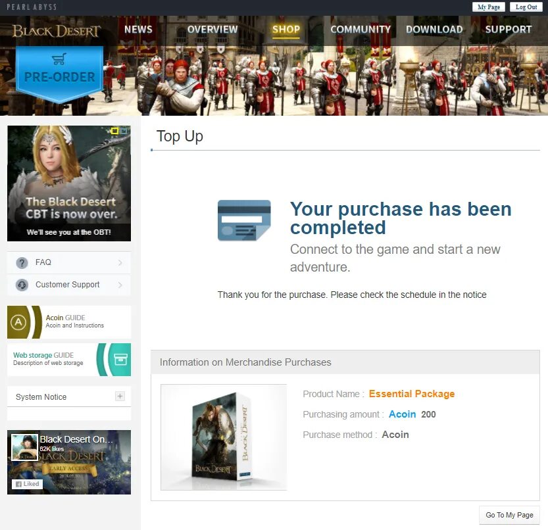Open the Customer Support link
The height and width of the screenshot is (530, 548).
coord(69,285)
